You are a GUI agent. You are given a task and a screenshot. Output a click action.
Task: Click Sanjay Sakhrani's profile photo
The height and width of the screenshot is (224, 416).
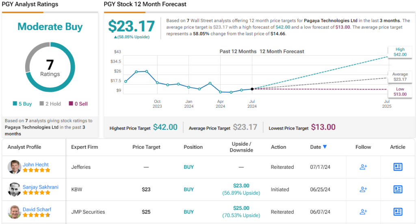point(14,189)
